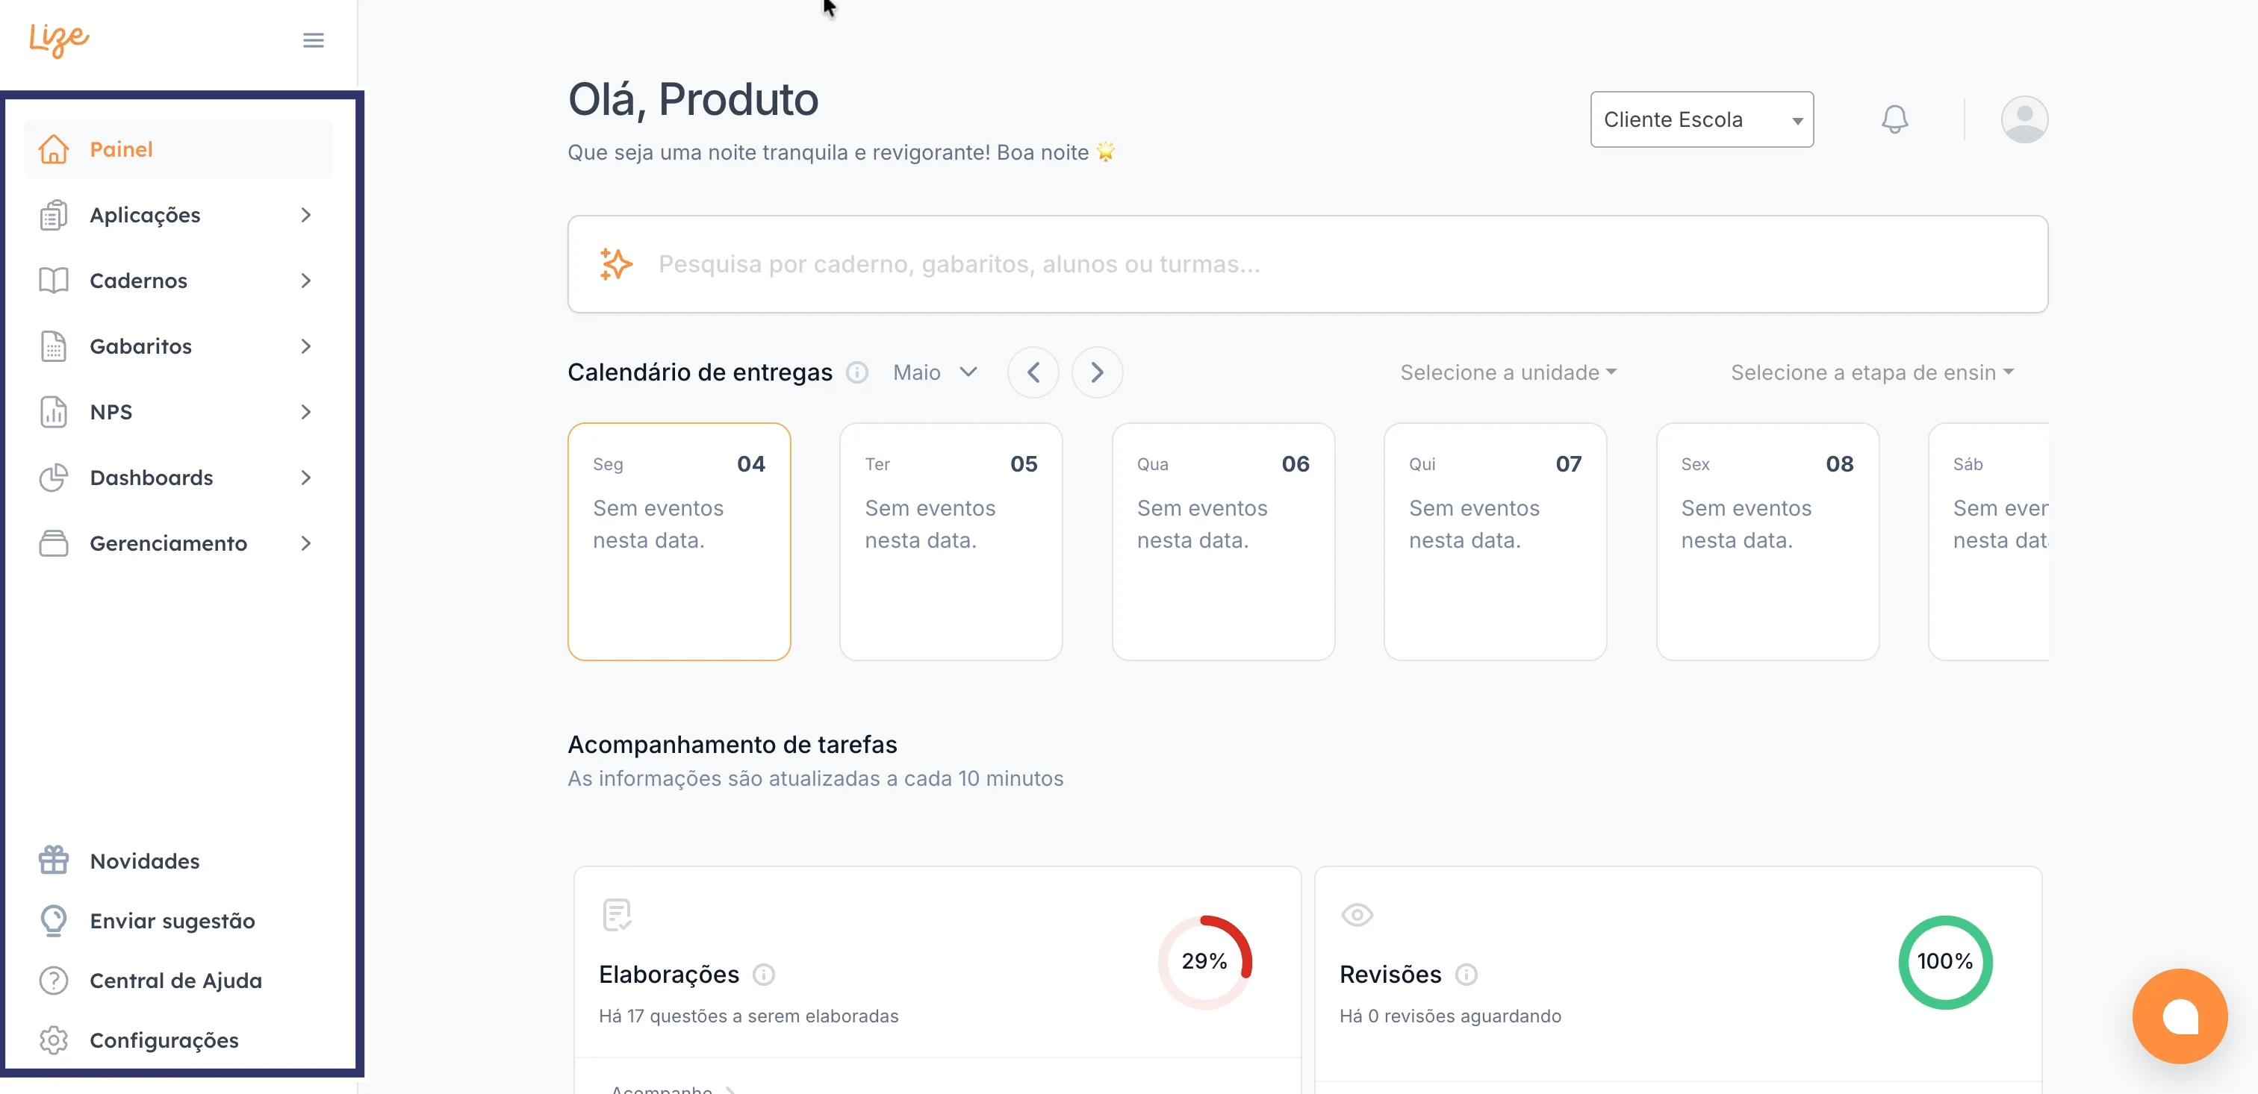Click 'Há 0 revisões aguardando' text
Viewport: 2258px width, 1094px height.
1450,1015
